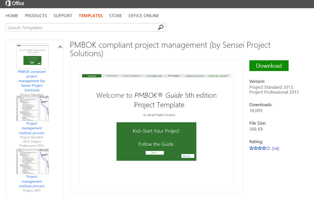Viewport: 314px width, 197px height.
Task: Select the Gantt thumbnail above Project Standard 2013
Action: 32,109
